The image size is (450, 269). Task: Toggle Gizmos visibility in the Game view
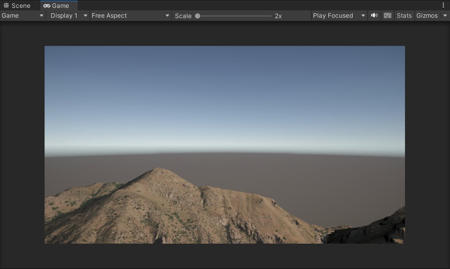coord(427,15)
